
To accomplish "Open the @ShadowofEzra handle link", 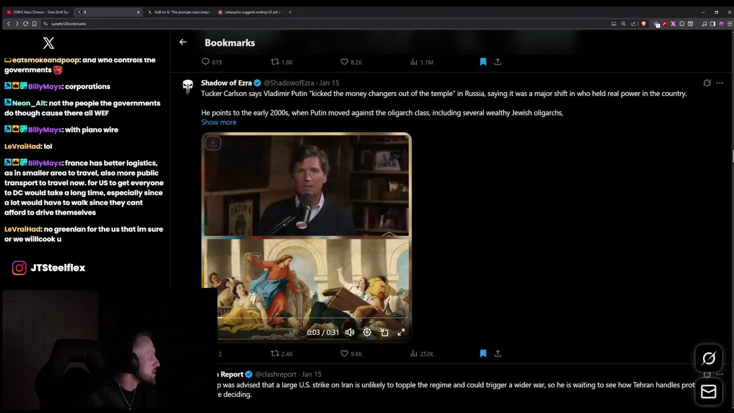I will tap(288, 83).
